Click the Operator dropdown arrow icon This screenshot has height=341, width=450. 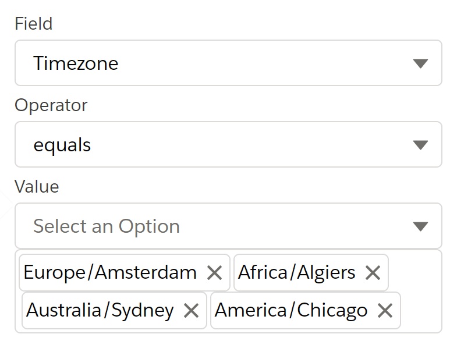point(420,145)
